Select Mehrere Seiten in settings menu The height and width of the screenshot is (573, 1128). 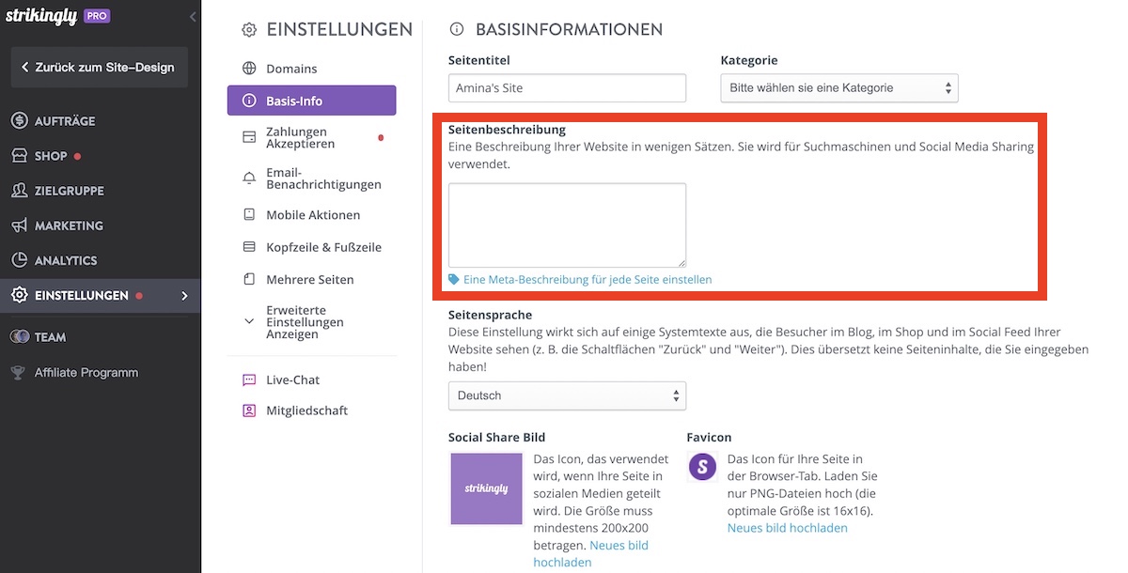tap(309, 280)
